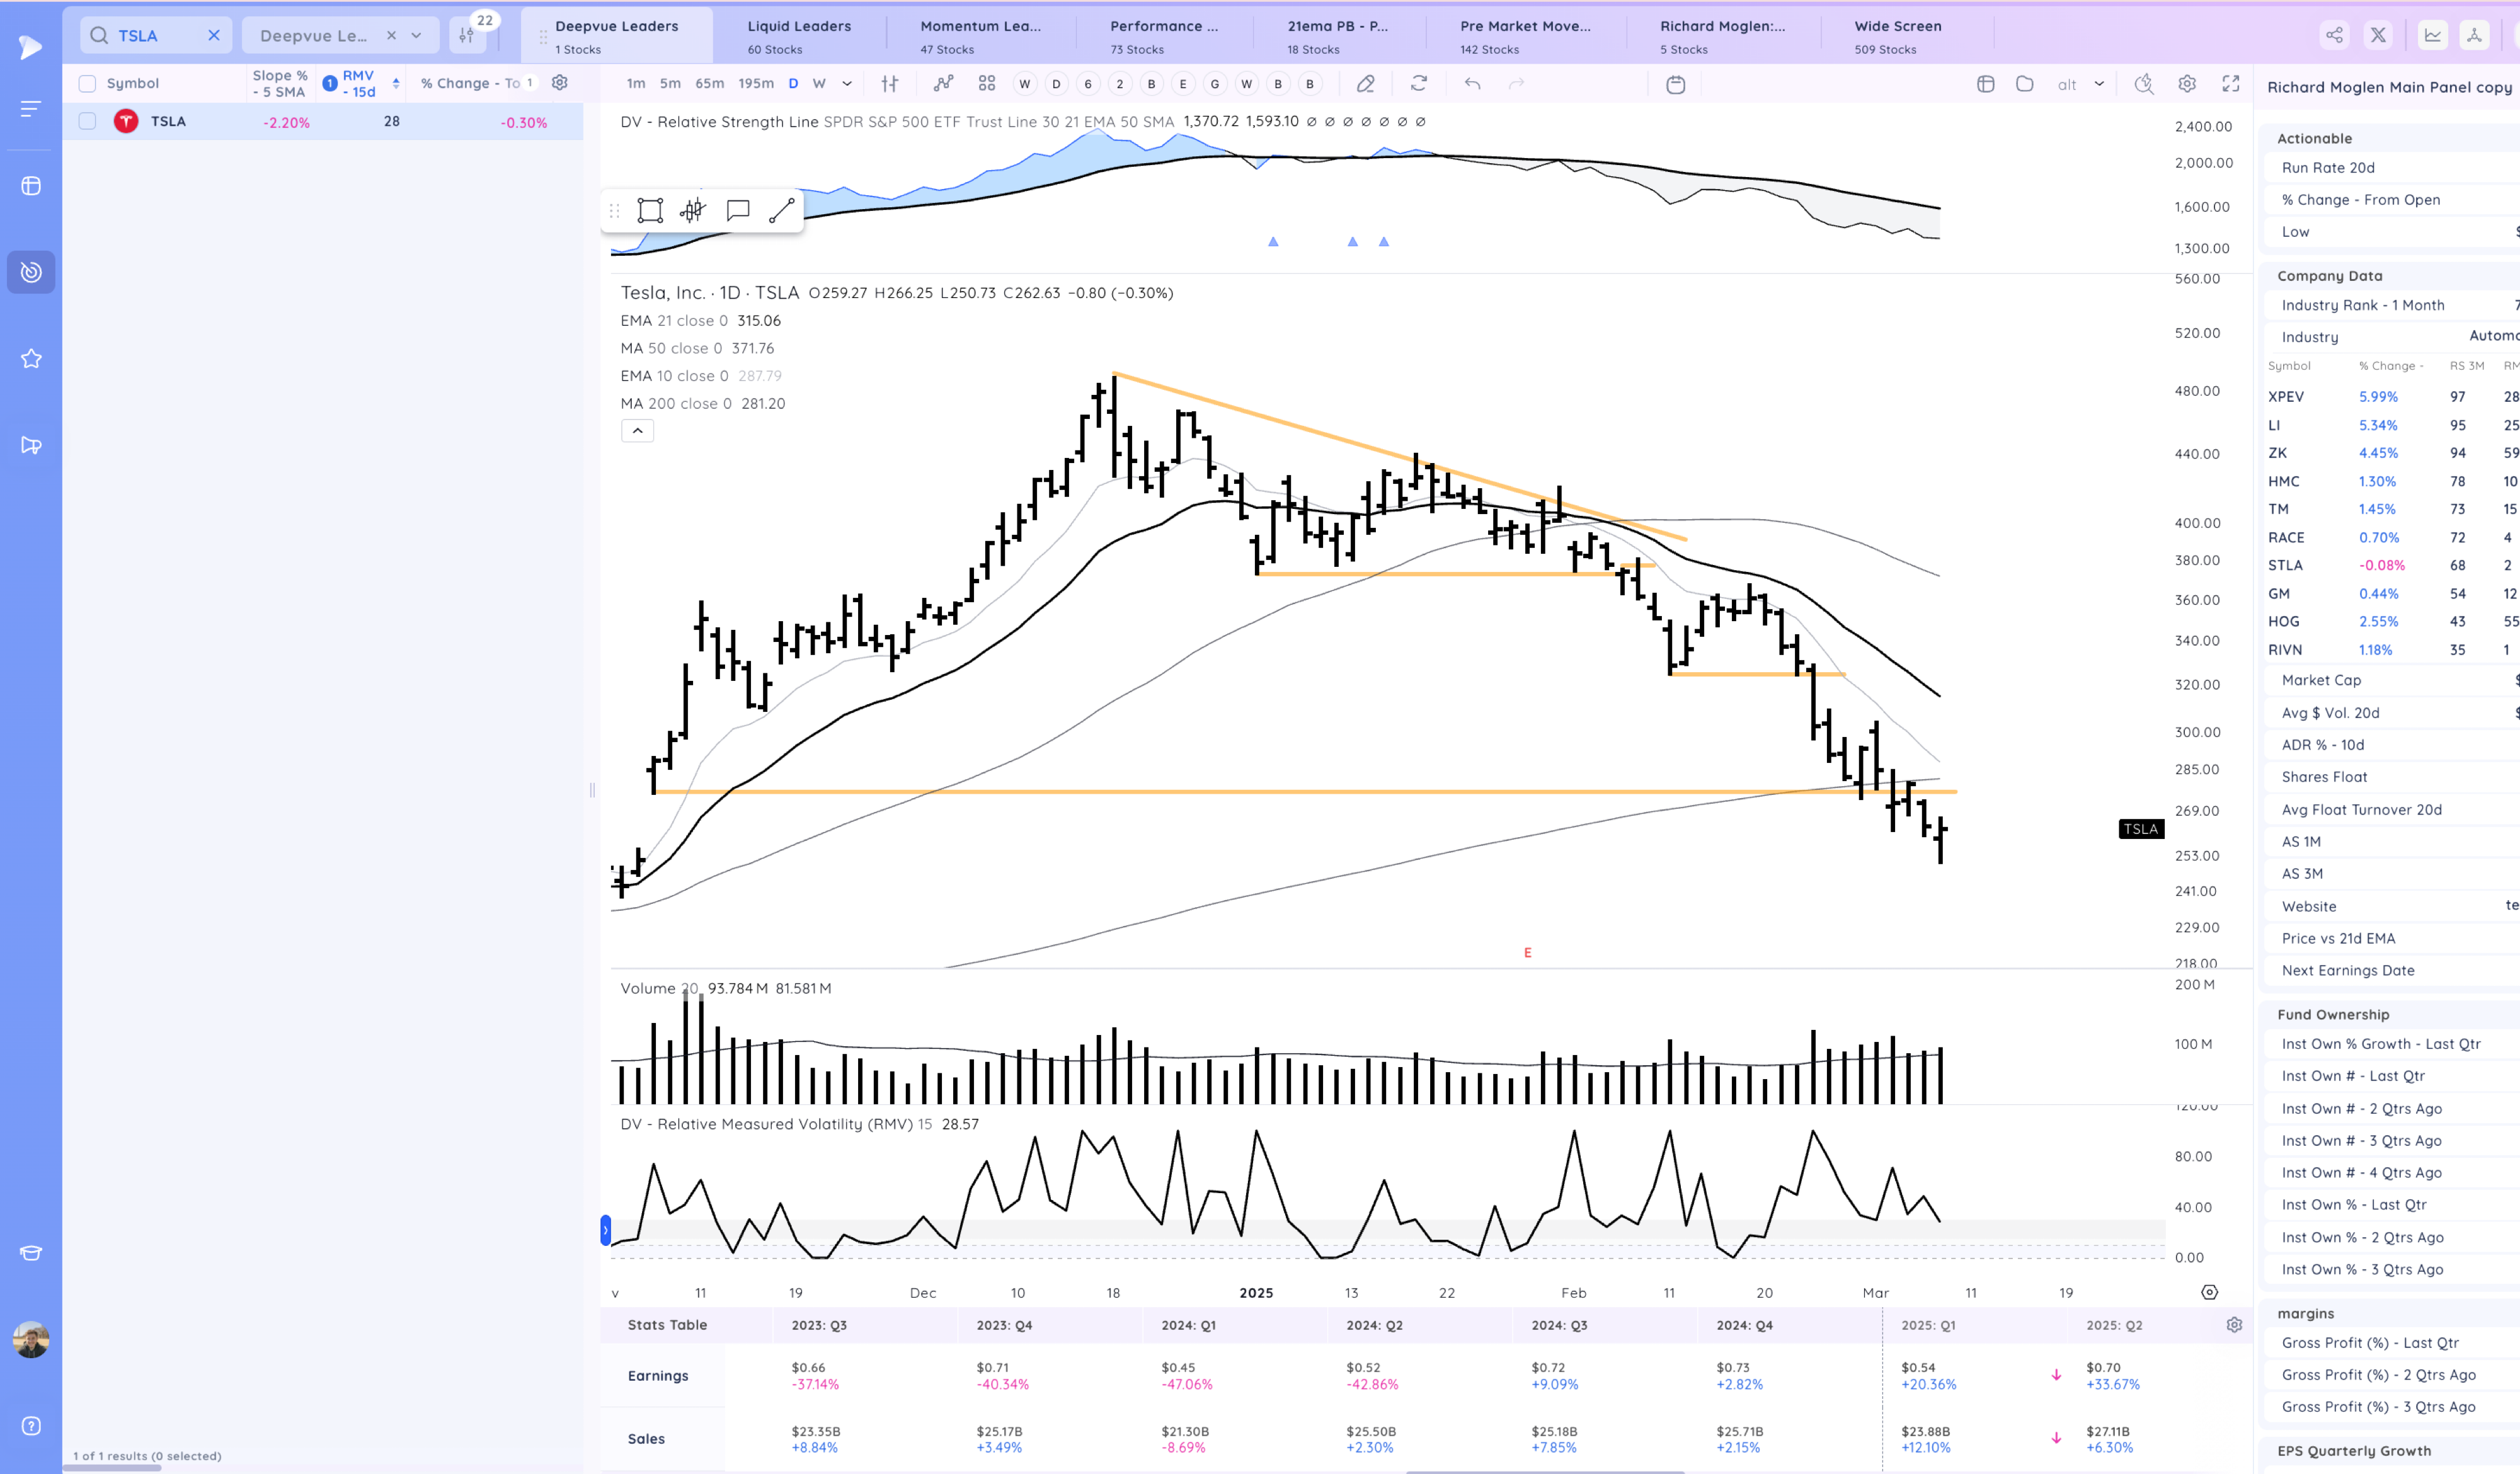The image size is (2520, 1474).
Task: Expand the Deepvue Le... list dropdown
Action: (416, 36)
